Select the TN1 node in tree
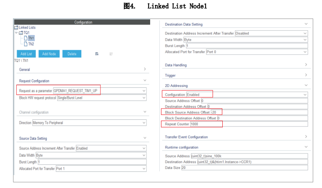 pyautogui.click(x=31, y=38)
